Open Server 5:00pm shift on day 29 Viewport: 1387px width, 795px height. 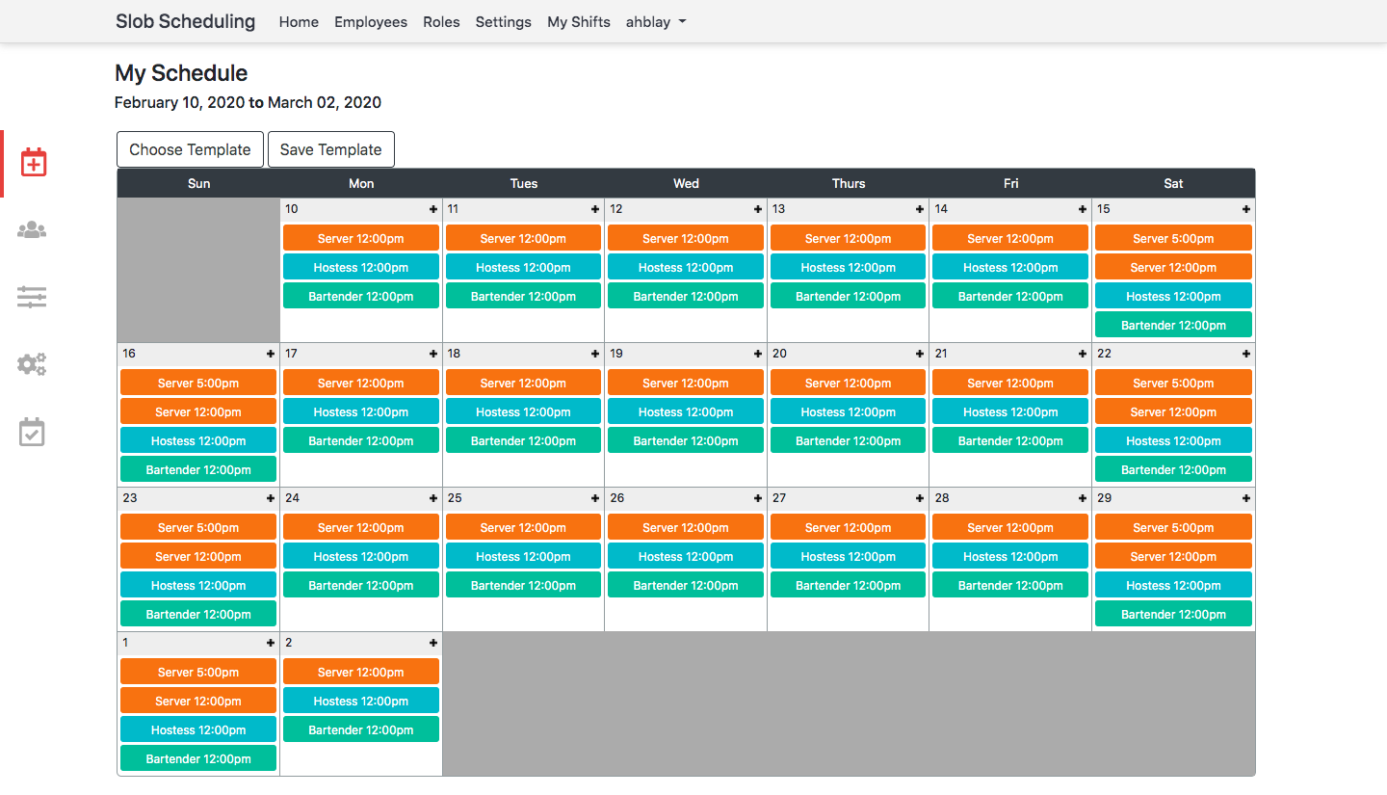coord(1173,527)
